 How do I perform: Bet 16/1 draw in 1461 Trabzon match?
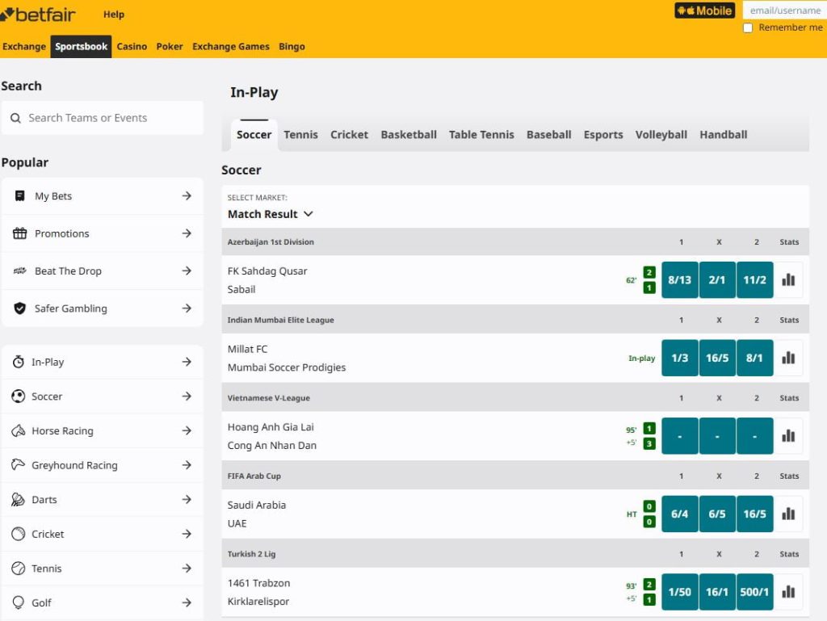click(717, 592)
